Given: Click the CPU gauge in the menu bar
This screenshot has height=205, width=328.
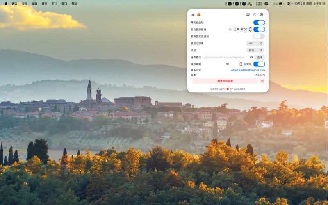Looking at the screenshot, I should [229, 4].
